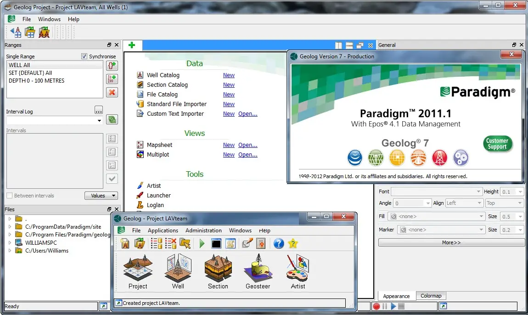Open the Windows menu in main window
Screen dimensions: 528x315
49,19
